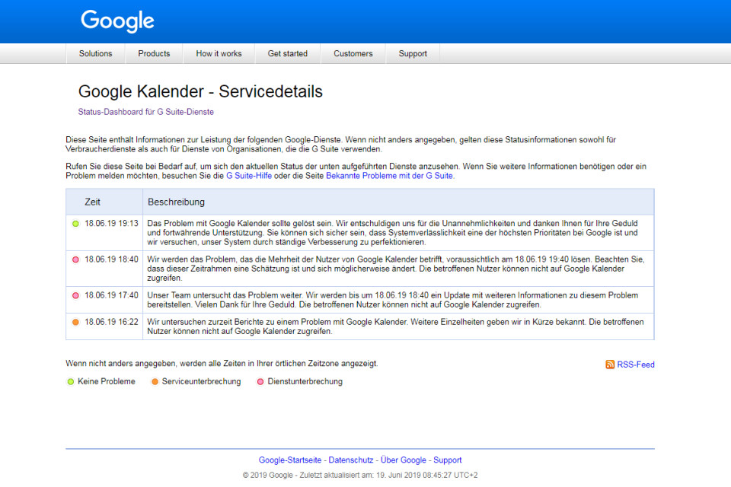This screenshot has width=731, height=487.
Task: Click the orange Serviceunterbrechung legend dot
Action: click(x=155, y=382)
